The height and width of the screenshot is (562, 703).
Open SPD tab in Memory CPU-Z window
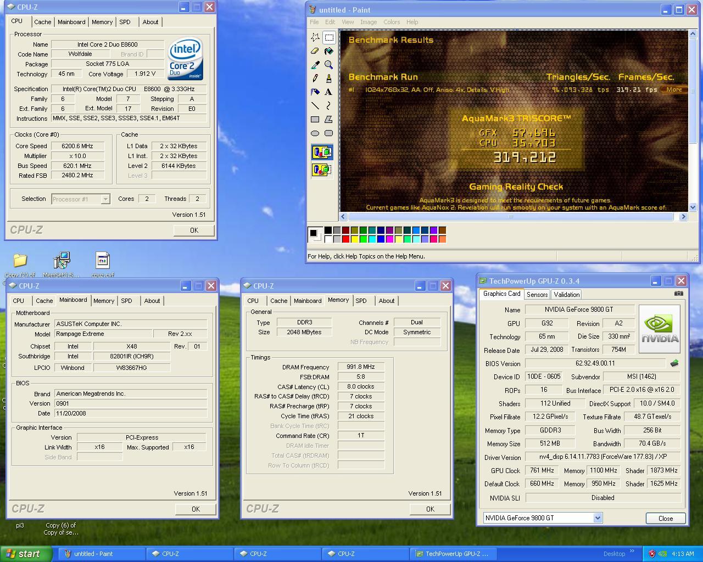coord(361,301)
